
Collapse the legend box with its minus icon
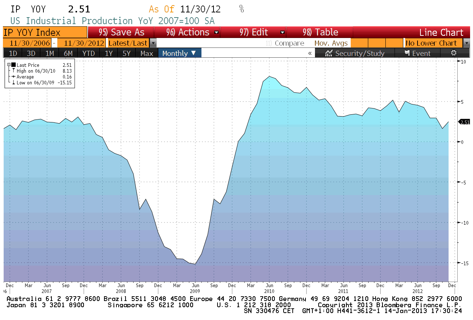click(9, 65)
